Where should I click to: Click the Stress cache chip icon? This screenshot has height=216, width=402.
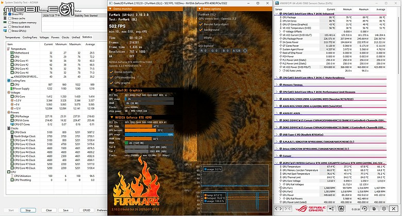[x=5, y=19]
